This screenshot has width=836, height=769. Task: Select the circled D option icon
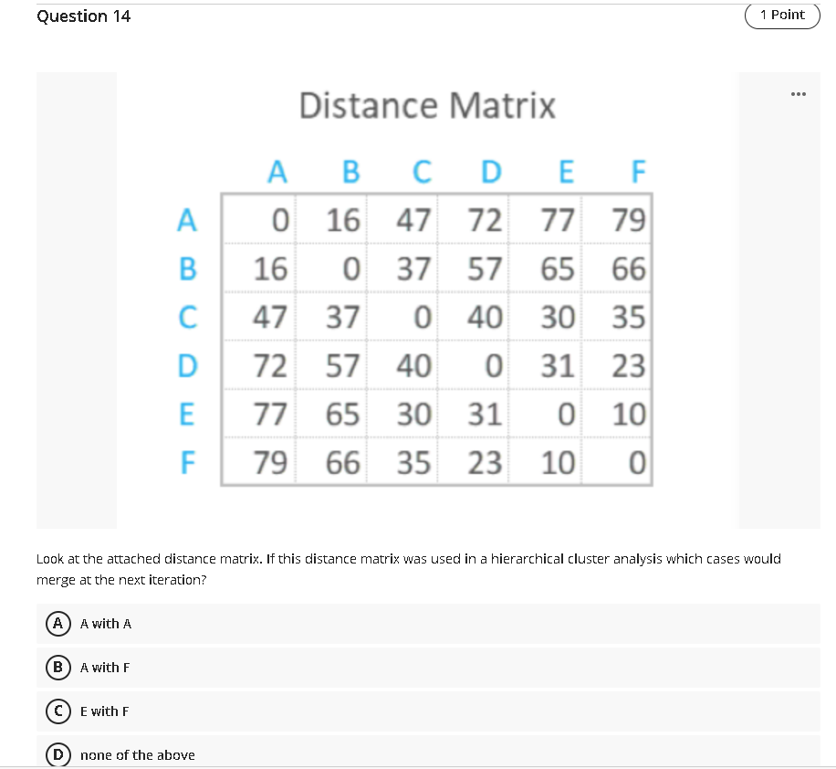pos(57,753)
